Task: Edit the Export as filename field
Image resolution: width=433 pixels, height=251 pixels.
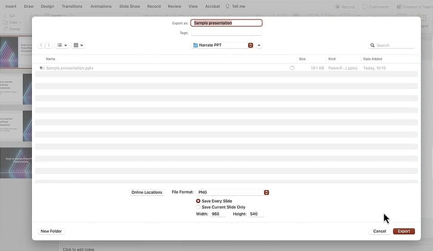Action: [x=226, y=23]
